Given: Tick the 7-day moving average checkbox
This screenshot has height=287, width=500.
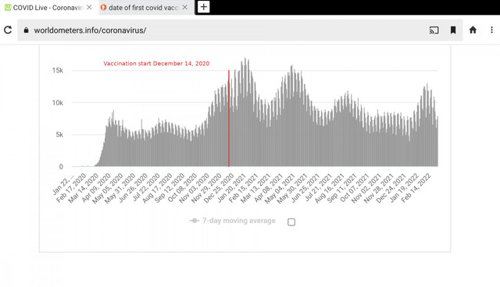Looking at the screenshot, I should coord(291,221).
